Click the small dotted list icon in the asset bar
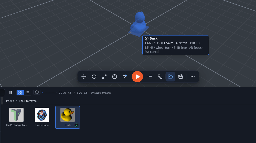The width and height of the screenshot is (256, 143). [x=11, y=93]
